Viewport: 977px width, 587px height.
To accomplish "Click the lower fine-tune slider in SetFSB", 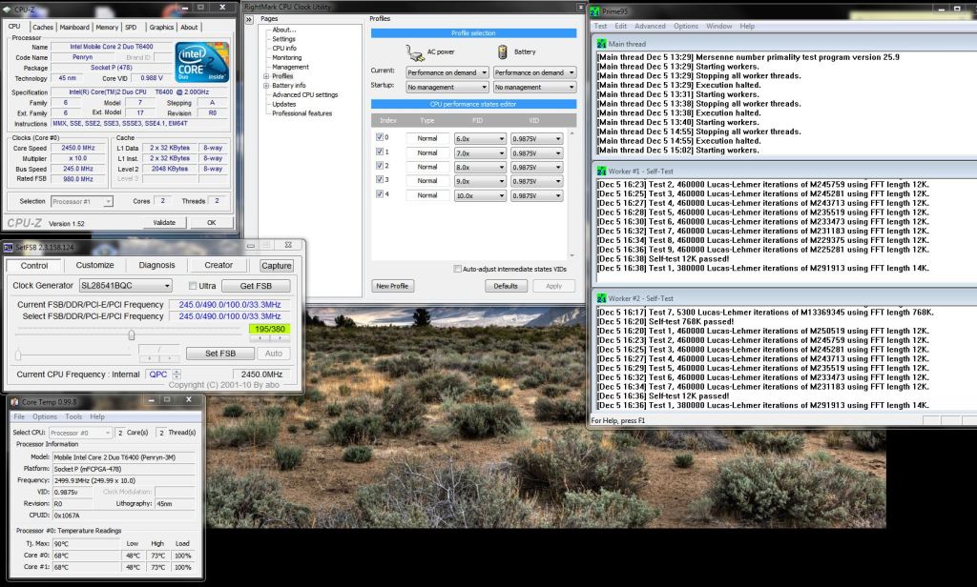I will coord(18,354).
